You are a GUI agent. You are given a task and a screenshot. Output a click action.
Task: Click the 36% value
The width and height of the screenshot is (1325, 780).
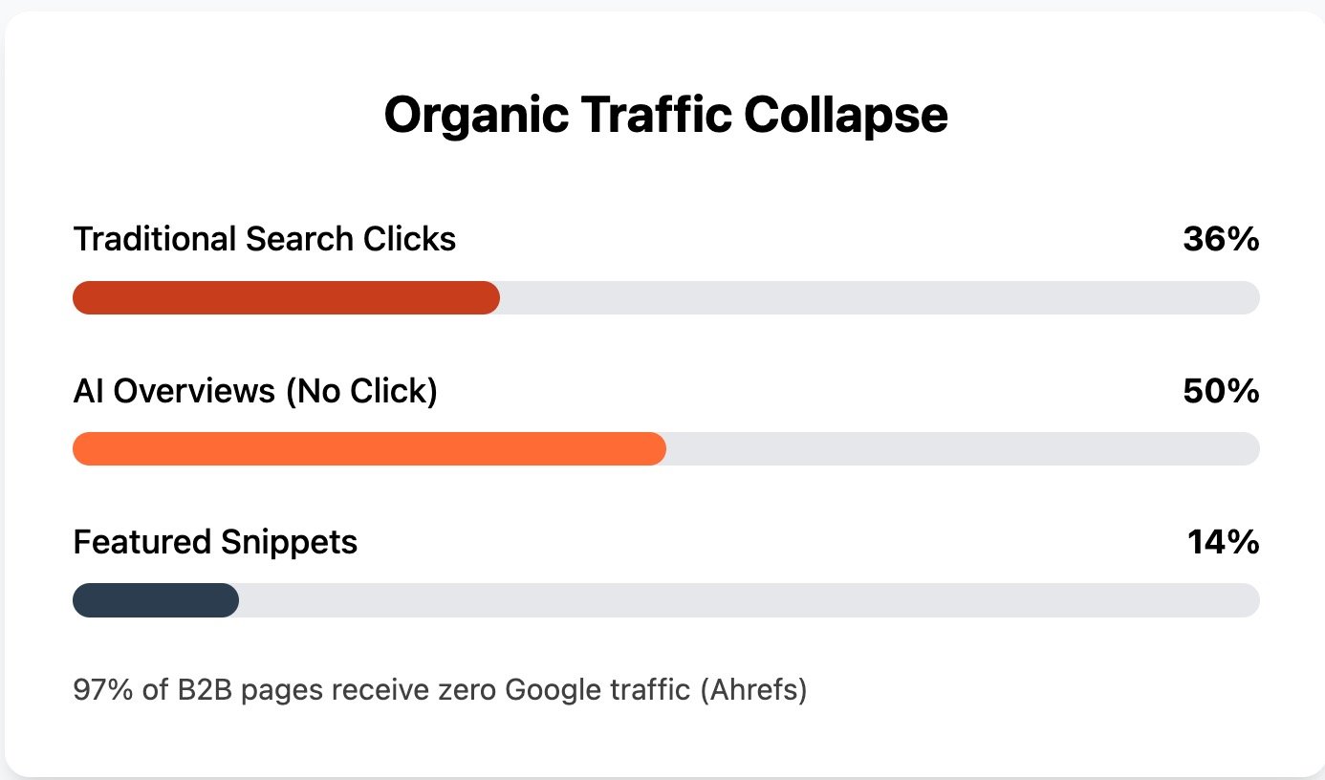click(1221, 239)
